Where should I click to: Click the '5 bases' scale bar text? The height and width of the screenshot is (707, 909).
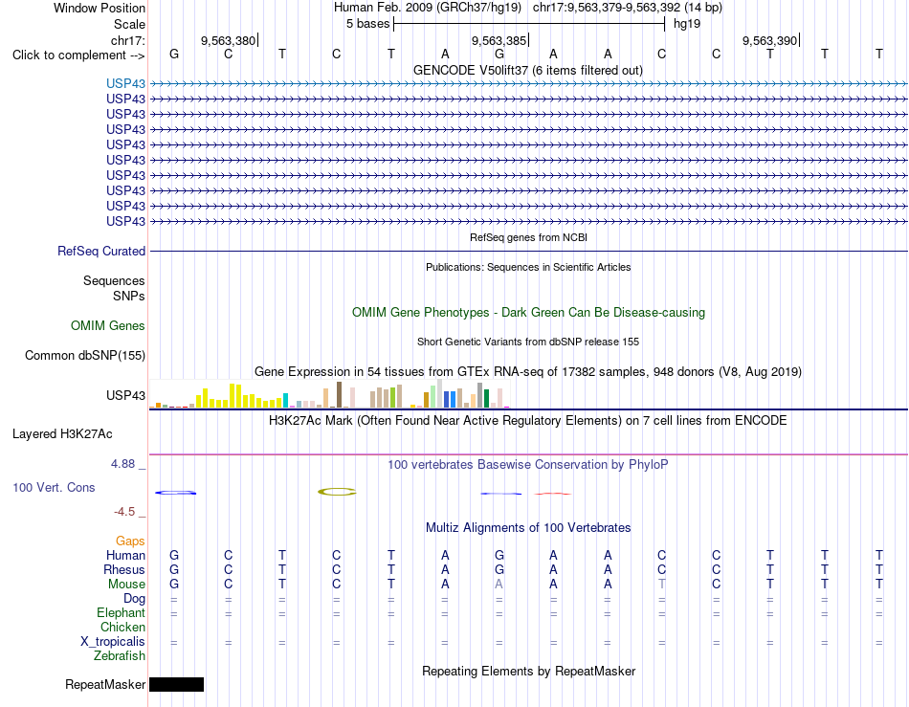coord(367,24)
